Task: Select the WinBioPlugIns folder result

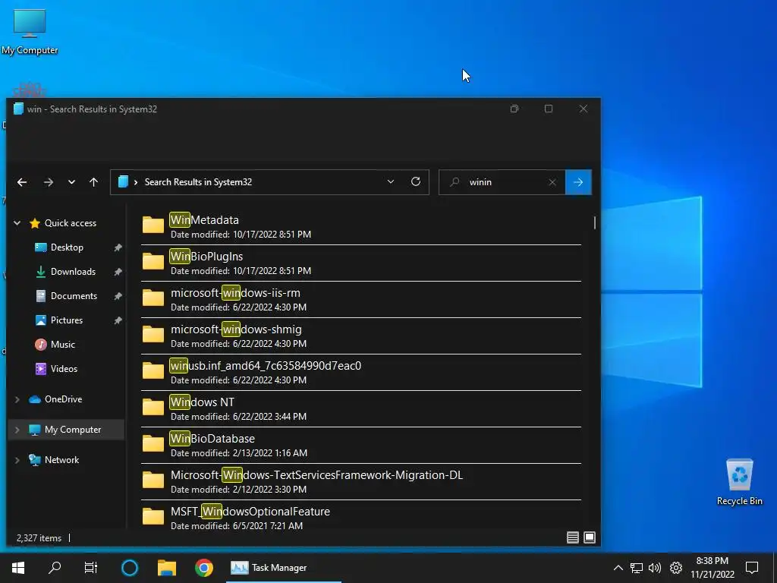Action: pyautogui.click(x=361, y=263)
